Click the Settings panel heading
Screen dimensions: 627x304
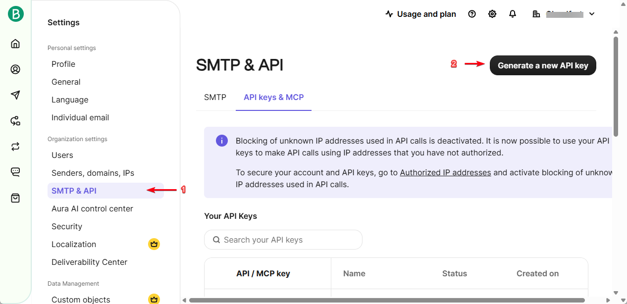[63, 22]
